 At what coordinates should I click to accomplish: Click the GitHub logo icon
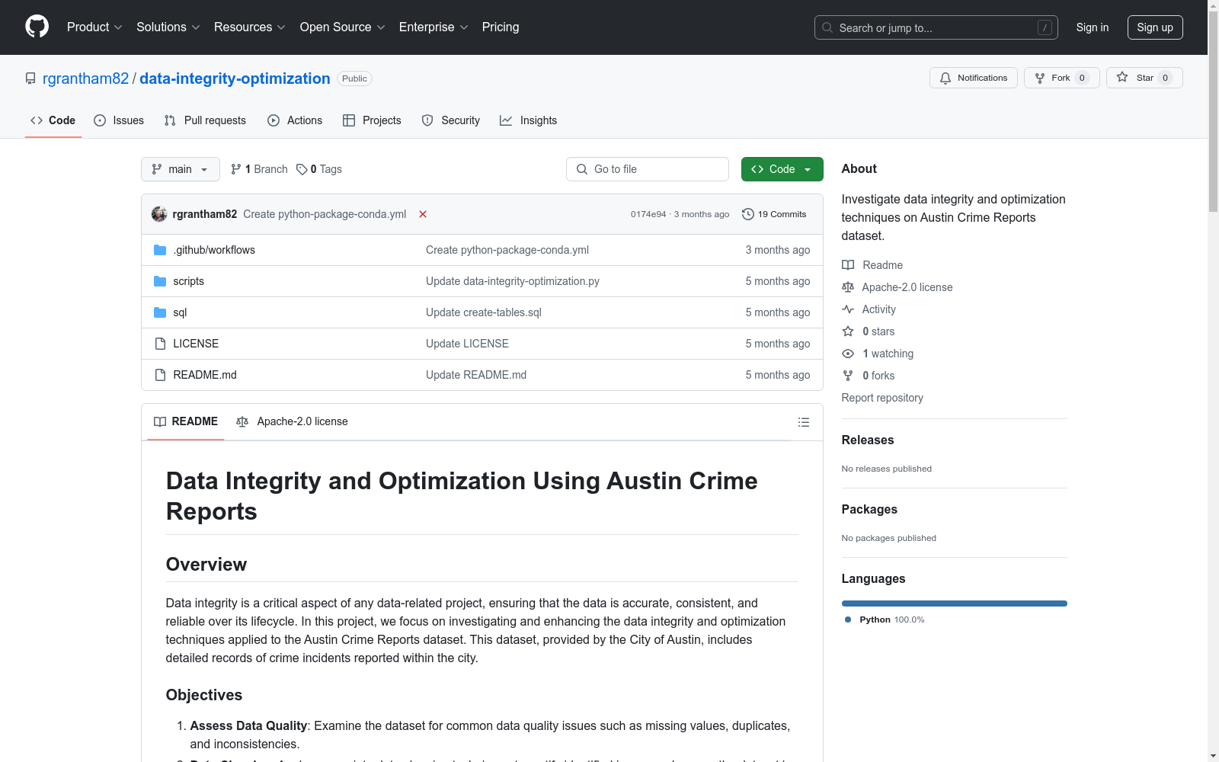click(x=37, y=27)
